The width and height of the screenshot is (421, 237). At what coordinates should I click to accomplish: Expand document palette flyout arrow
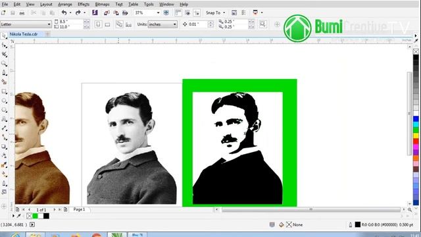click(13, 216)
